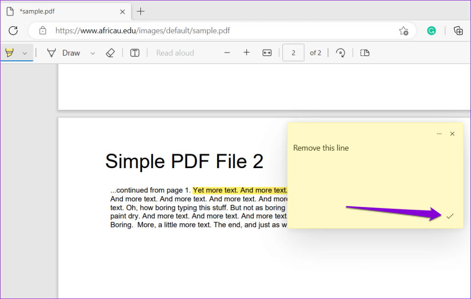471x299 pixels.
Task: Select the Highlight tool
Action: 10,52
